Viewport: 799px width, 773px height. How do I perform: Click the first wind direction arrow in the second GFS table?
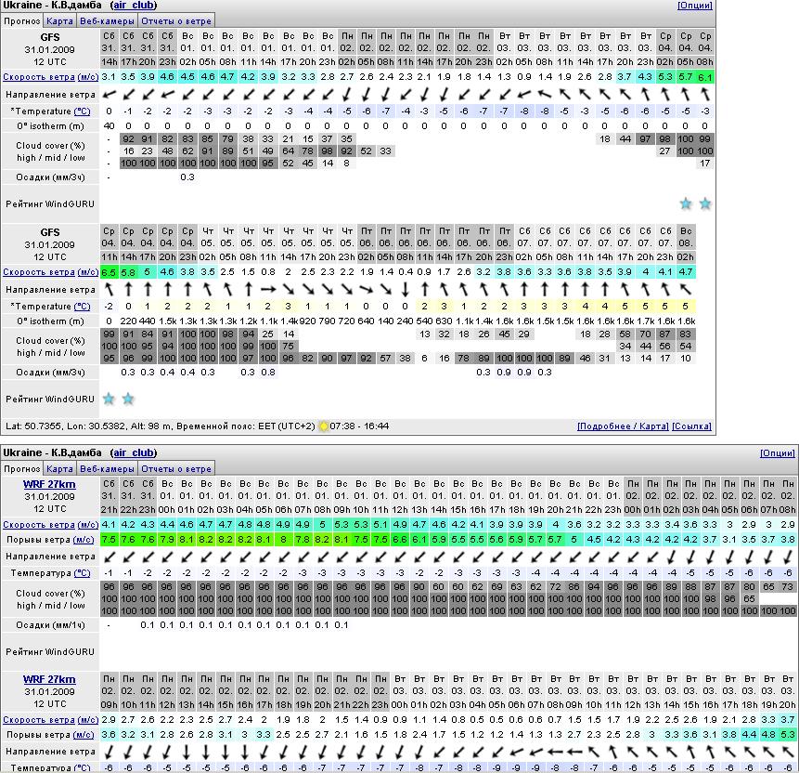[109, 289]
